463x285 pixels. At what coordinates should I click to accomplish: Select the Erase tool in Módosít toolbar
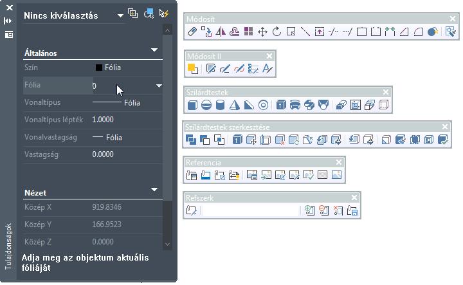pyautogui.click(x=192, y=32)
